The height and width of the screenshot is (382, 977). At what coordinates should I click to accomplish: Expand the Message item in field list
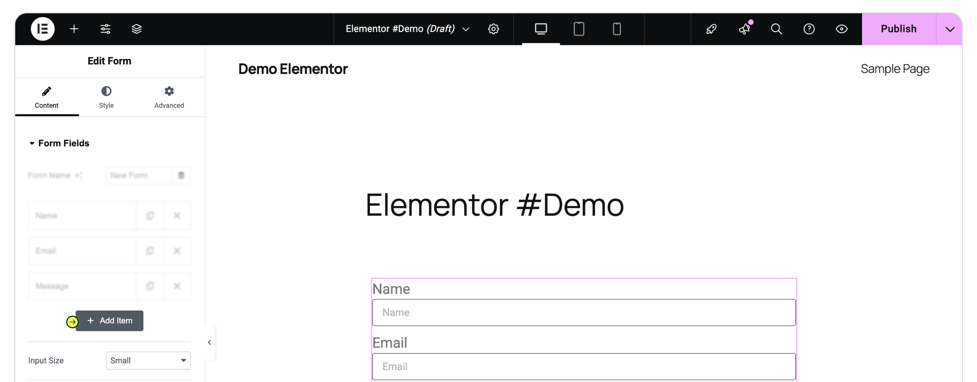click(x=82, y=286)
